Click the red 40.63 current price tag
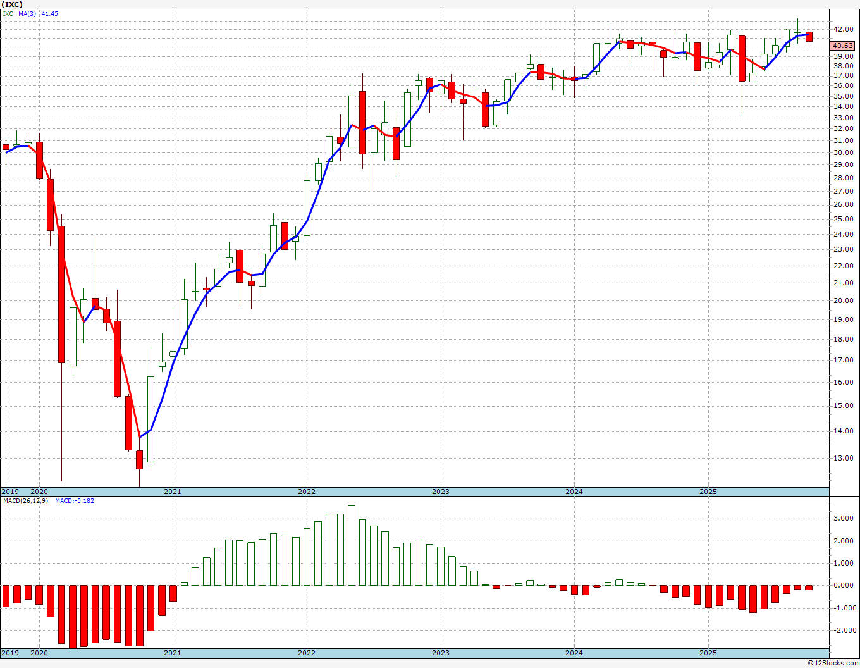The width and height of the screenshot is (860, 668). tap(843, 46)
